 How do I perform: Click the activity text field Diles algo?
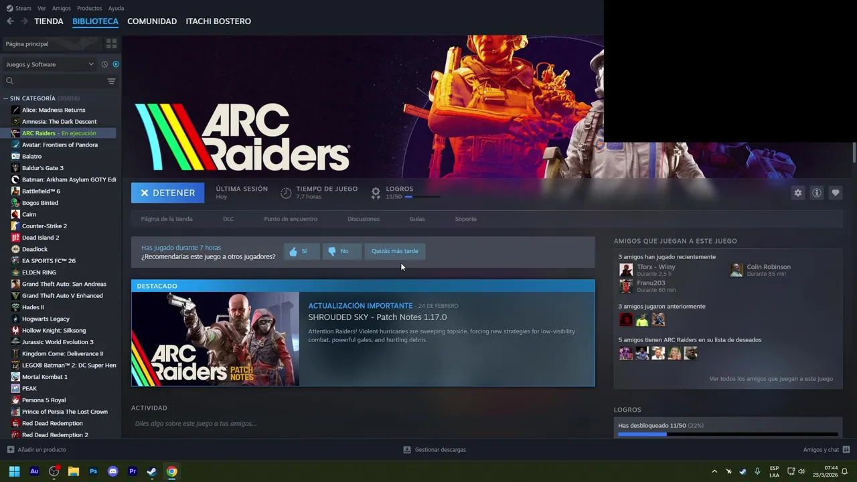(362, 424)
